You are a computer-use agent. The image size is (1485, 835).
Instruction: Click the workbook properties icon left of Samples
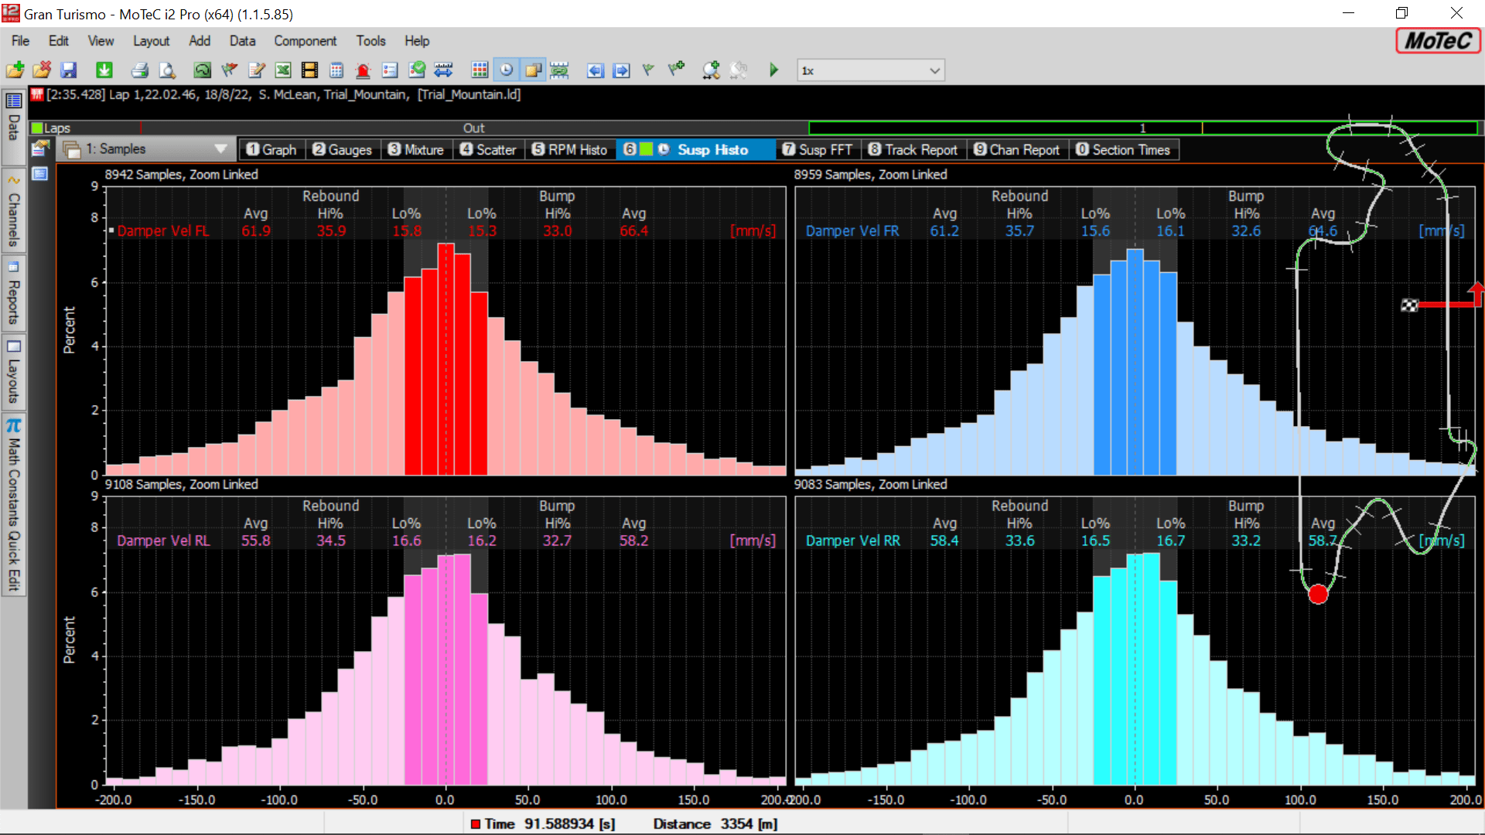[x=40, y=148]
